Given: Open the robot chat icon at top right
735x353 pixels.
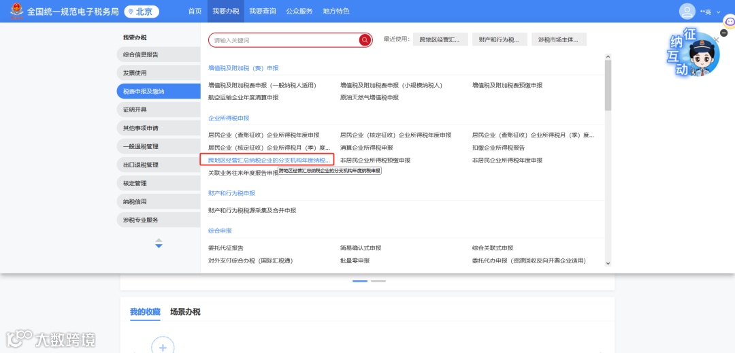Looking at the screenshot, I should (730, 22).
